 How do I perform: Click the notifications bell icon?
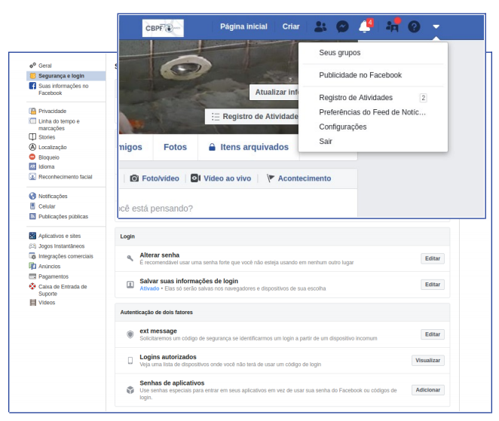click(365, 26)
